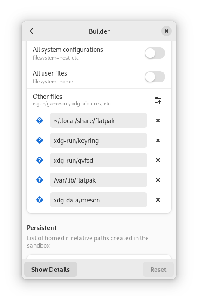Open help icon beside xdg-data/meson
Screen dimensions: 198x296
pyautogui.click(x=40, y=200)
